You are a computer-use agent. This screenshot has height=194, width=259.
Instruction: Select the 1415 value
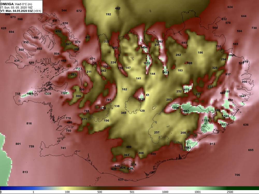point(166,72)
